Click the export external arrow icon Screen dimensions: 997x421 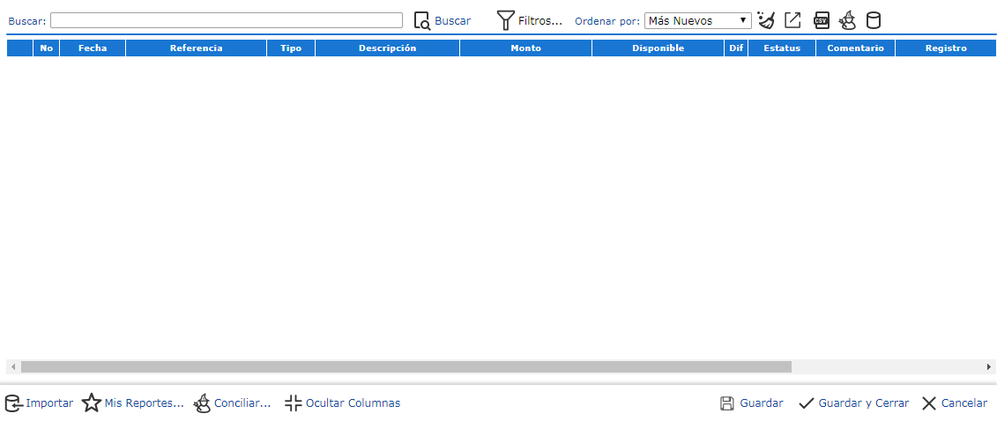(792, 20)
